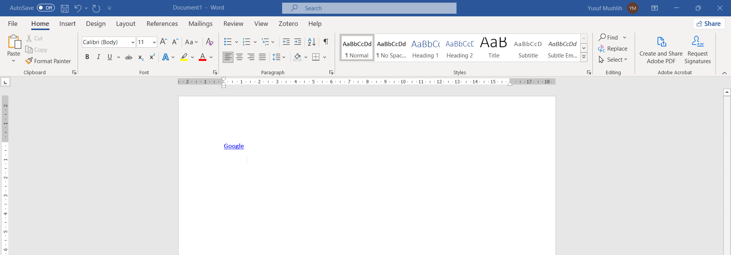Click the Google hyperlink in document
The height and width of the screenshot is (255, 731).
(234, 146)
